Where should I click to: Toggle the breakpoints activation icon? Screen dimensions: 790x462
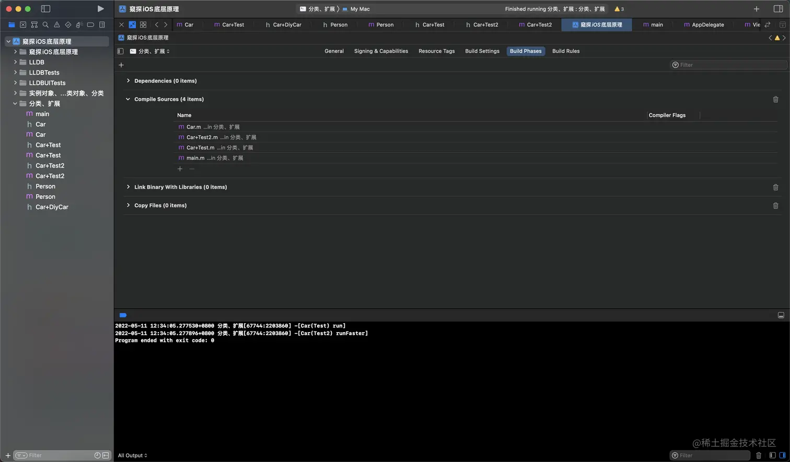[123, 315]
